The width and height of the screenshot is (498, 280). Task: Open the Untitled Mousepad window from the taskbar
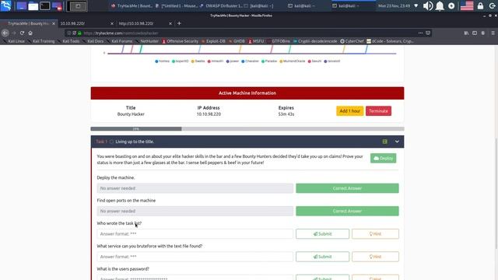[x=177, y=5]
